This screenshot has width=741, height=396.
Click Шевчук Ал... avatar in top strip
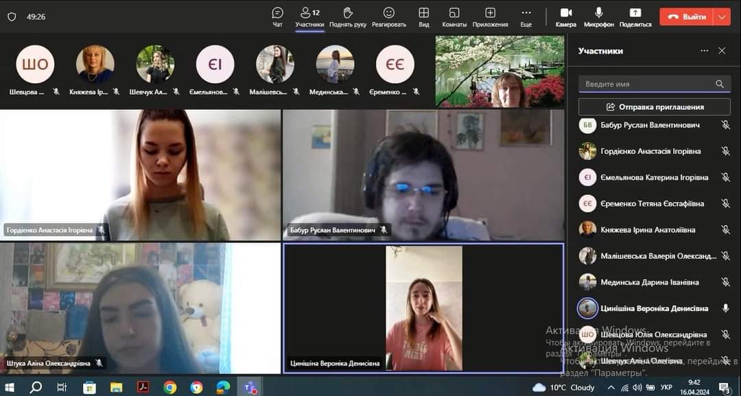pyautogui.click(x=155, y=65)
